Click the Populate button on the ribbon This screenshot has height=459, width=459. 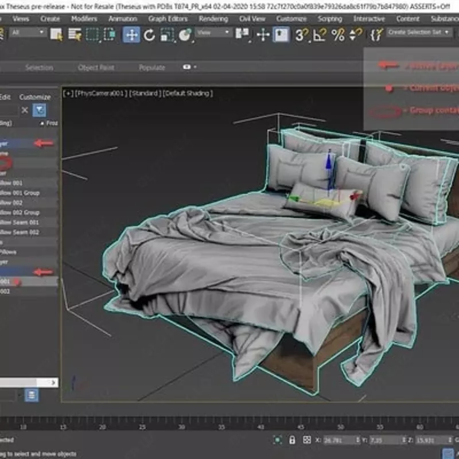tap(150, 67)
